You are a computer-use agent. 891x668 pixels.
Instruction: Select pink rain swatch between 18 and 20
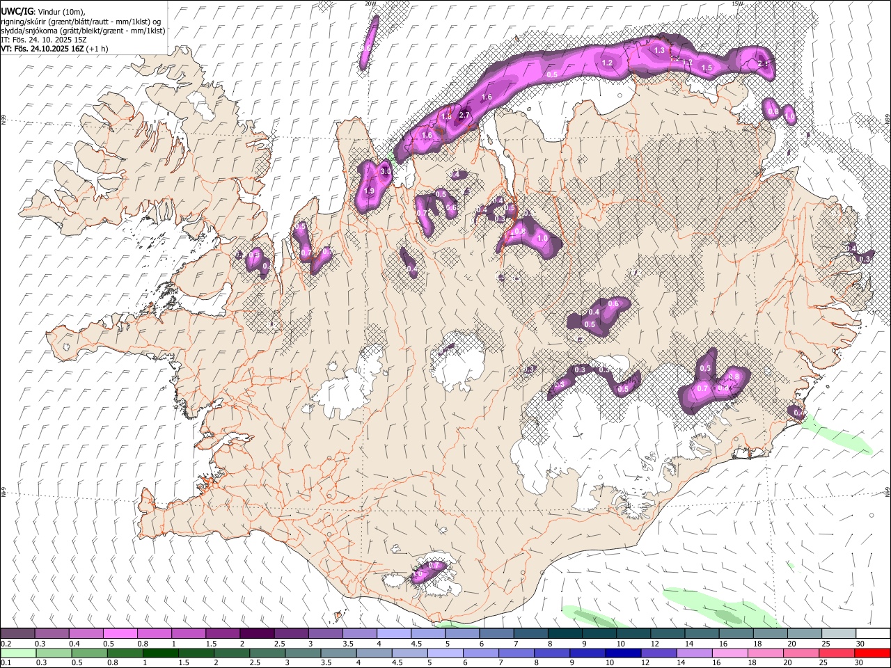[x=766, y=653]
